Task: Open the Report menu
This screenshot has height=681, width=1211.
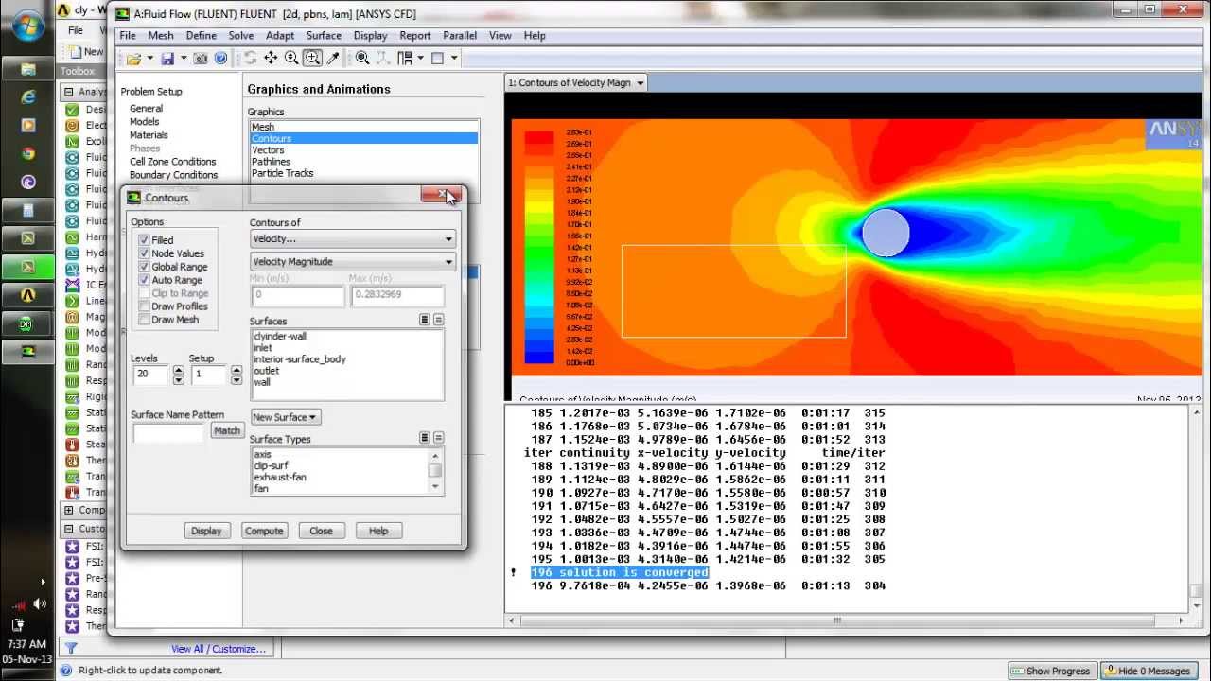Action: point(415,36)
